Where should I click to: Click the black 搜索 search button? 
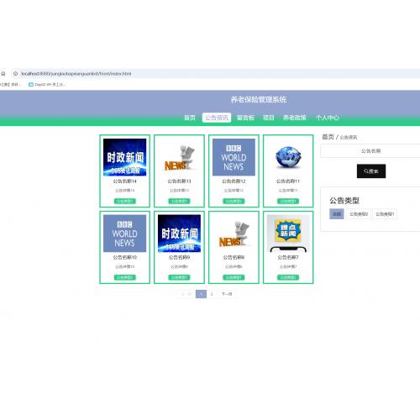pos(371,171)
